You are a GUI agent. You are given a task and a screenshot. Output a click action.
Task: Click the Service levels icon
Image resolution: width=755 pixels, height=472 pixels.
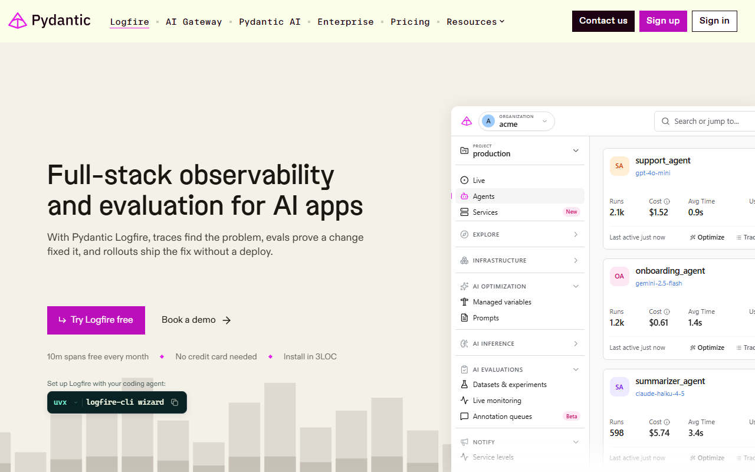464,457
